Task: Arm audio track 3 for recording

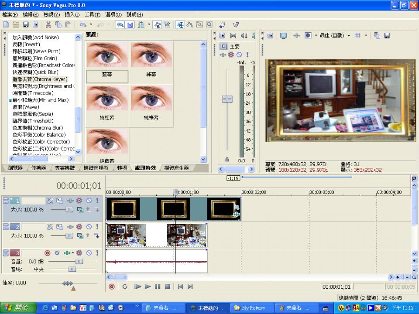Action: (48, 253)
